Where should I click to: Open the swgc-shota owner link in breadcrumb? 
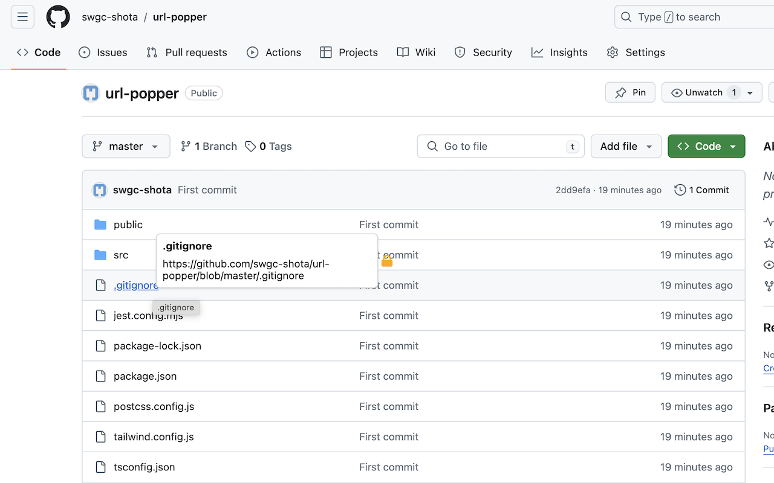(110, 17)
